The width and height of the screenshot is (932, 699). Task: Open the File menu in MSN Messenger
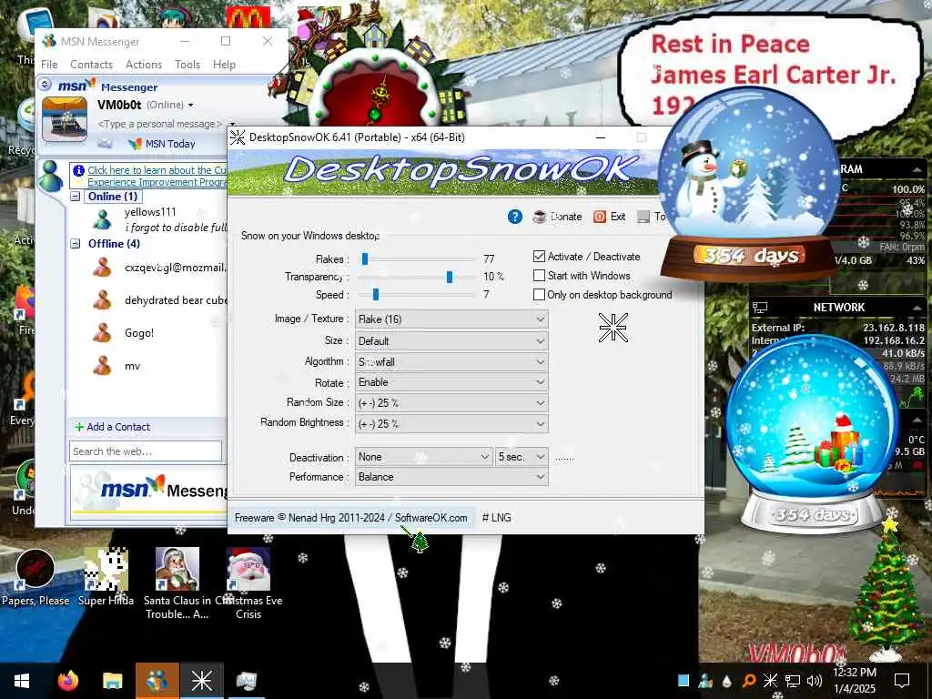[x=49, y=65]
